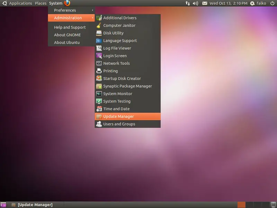Open Synaptic Package Manager via label
This screenshot has width=277, height=208.
[x=127, y=86]
